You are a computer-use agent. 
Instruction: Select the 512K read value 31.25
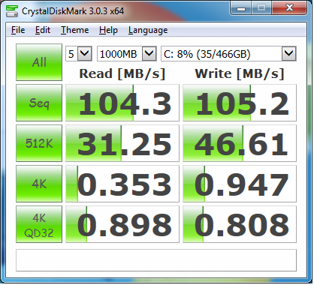click(x=122, y=143)
